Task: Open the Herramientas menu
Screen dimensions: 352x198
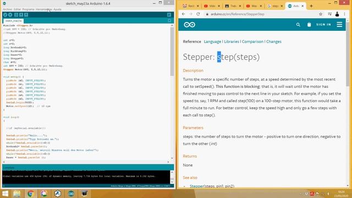Action: 44,9
